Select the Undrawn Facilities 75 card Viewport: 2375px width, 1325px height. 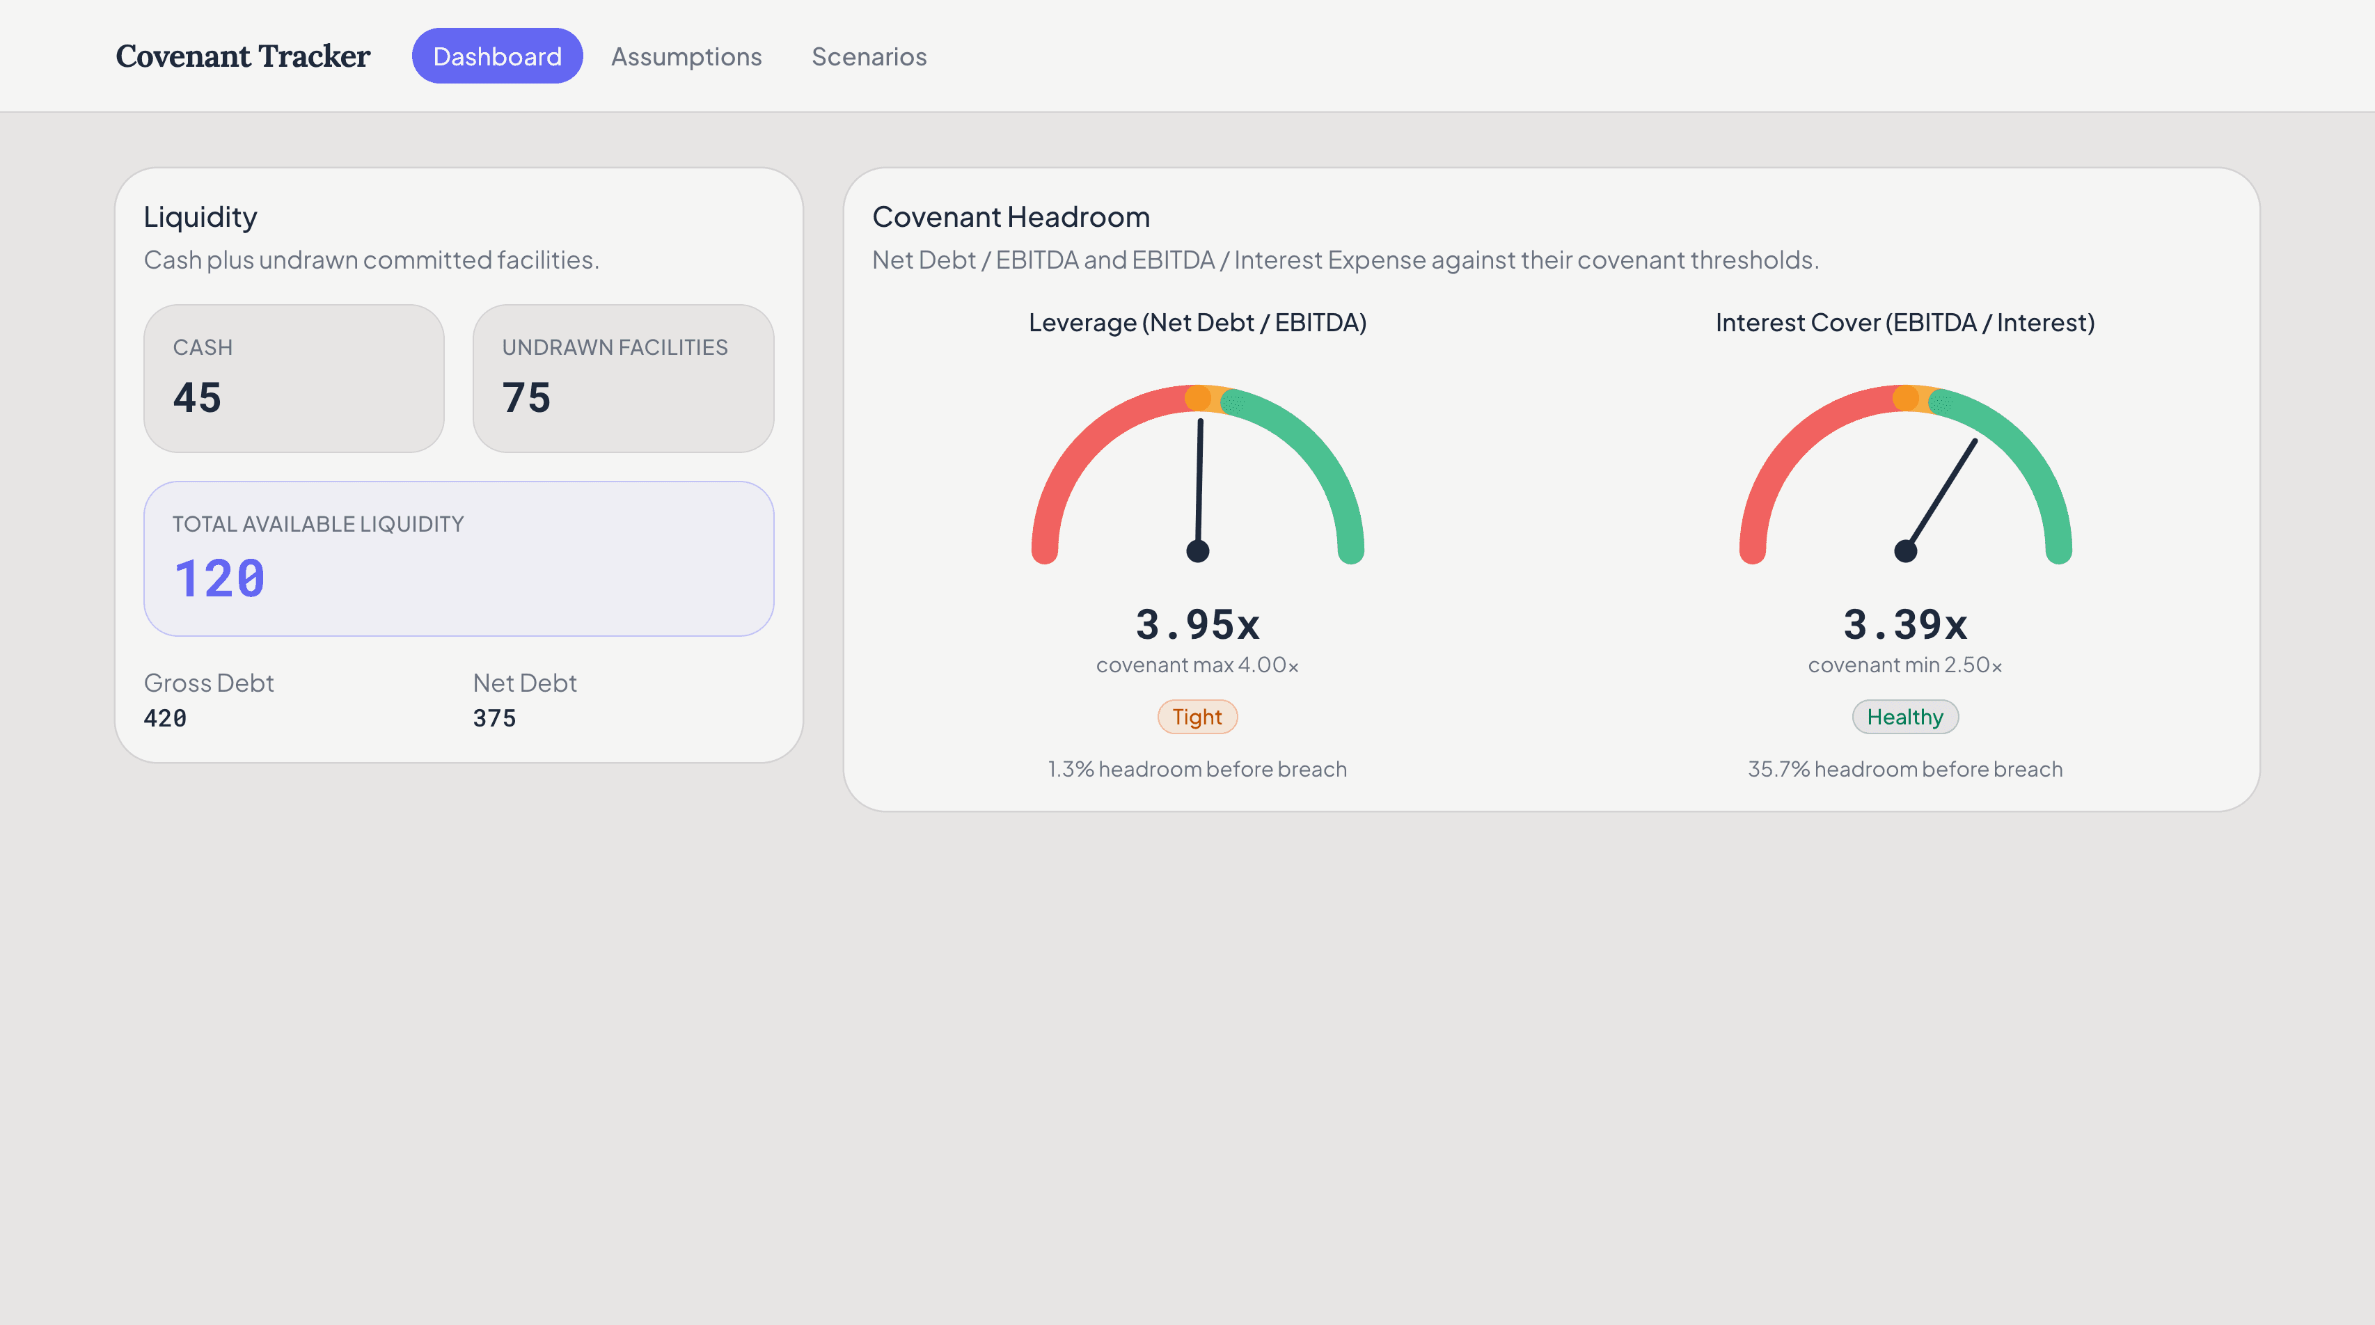click(x=623, y=378)
